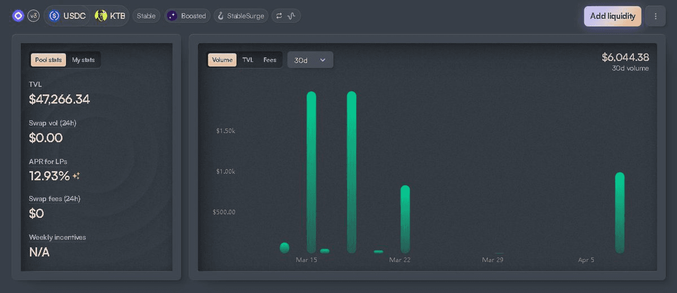This screenshot has width=677, height=293.
Task: Click the purple network logo icon
Action: 18,16
